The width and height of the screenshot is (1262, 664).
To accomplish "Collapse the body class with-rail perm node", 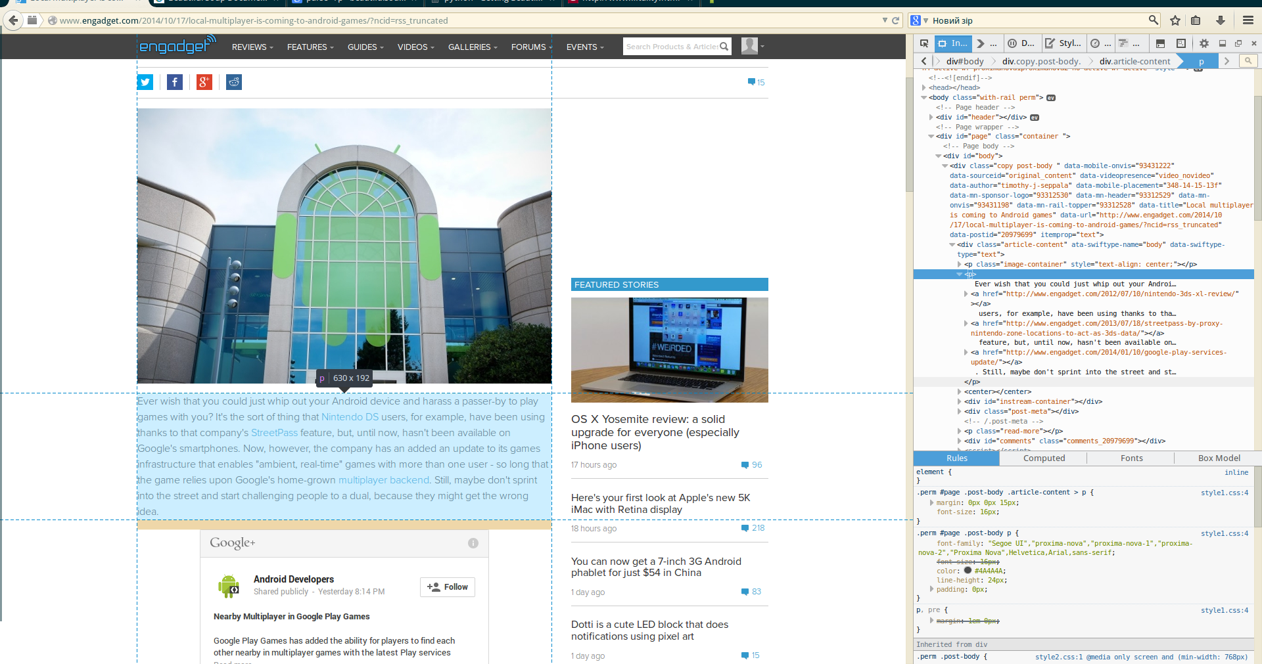I will click(x=923, y=97).
